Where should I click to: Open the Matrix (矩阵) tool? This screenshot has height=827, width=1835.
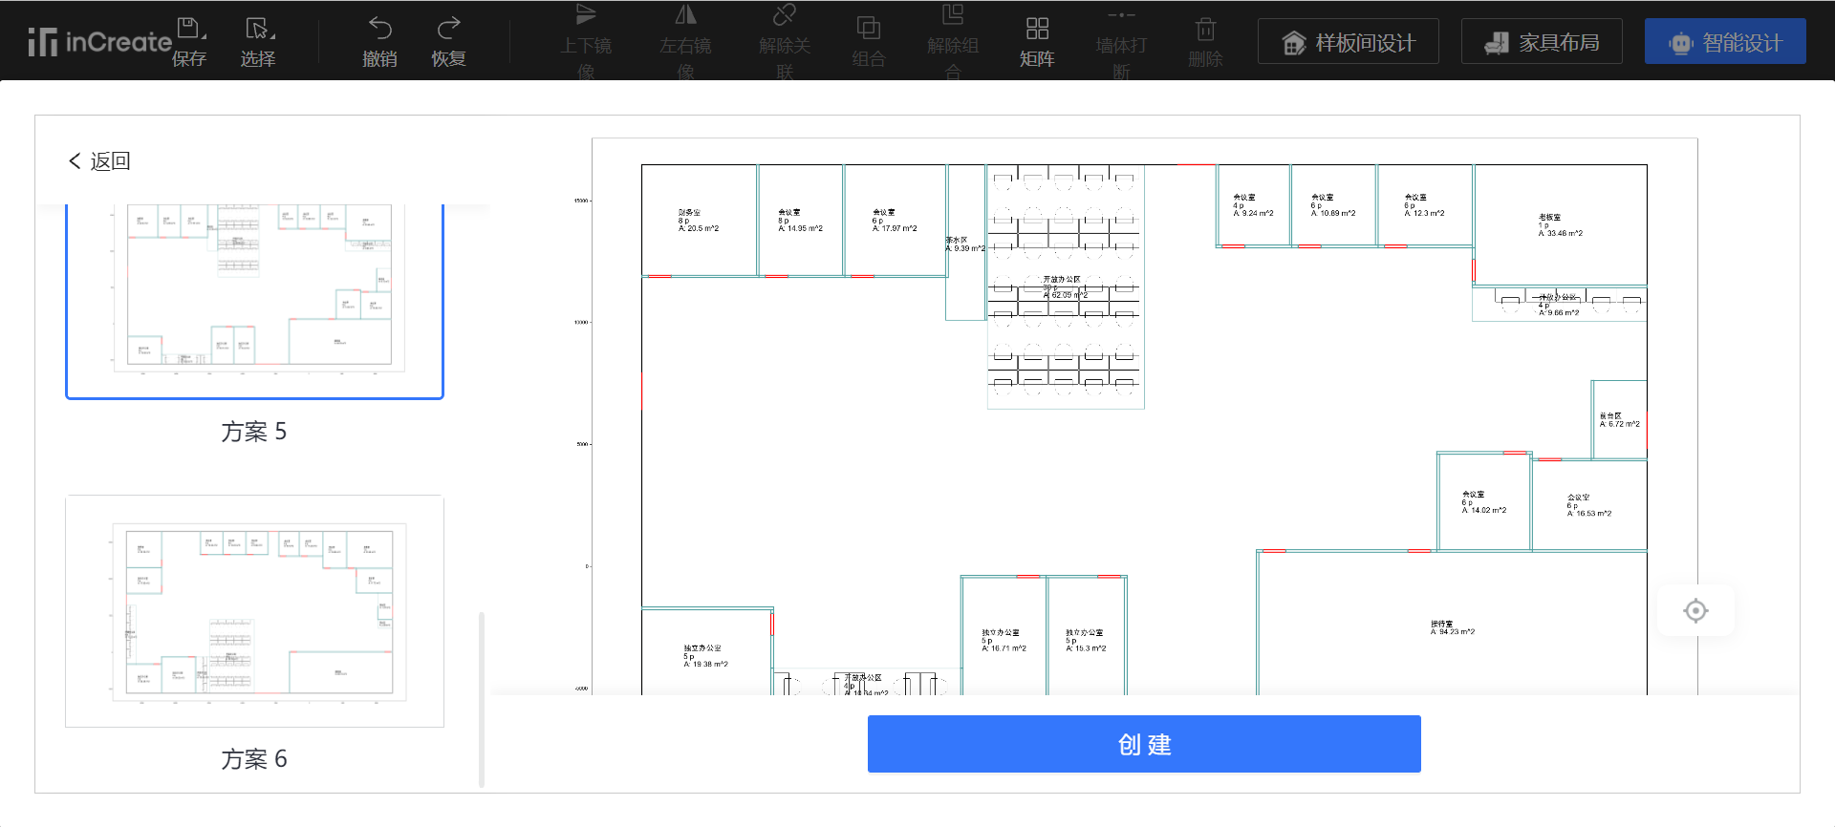pos(1037,41)
